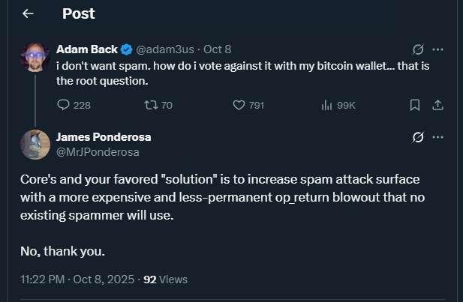Click the Oct 8 date link

[217, 49]
